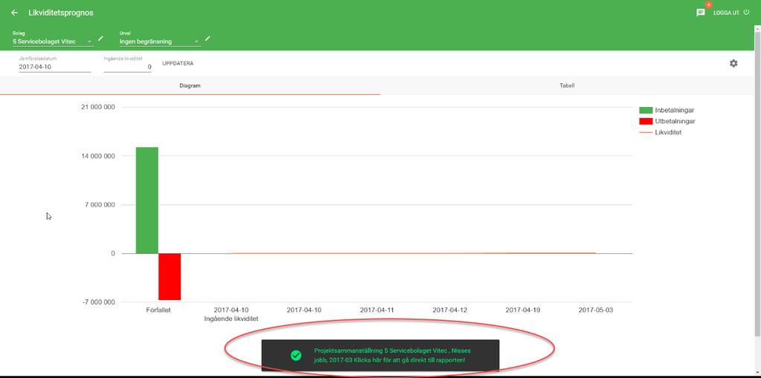The height and width of the screenshot is (378, 761).
Task: Click the '2017-04-12' axis label
Action: point(450,310)
